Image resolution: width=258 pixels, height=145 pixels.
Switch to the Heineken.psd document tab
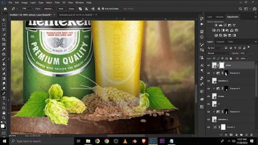(76, 15)
